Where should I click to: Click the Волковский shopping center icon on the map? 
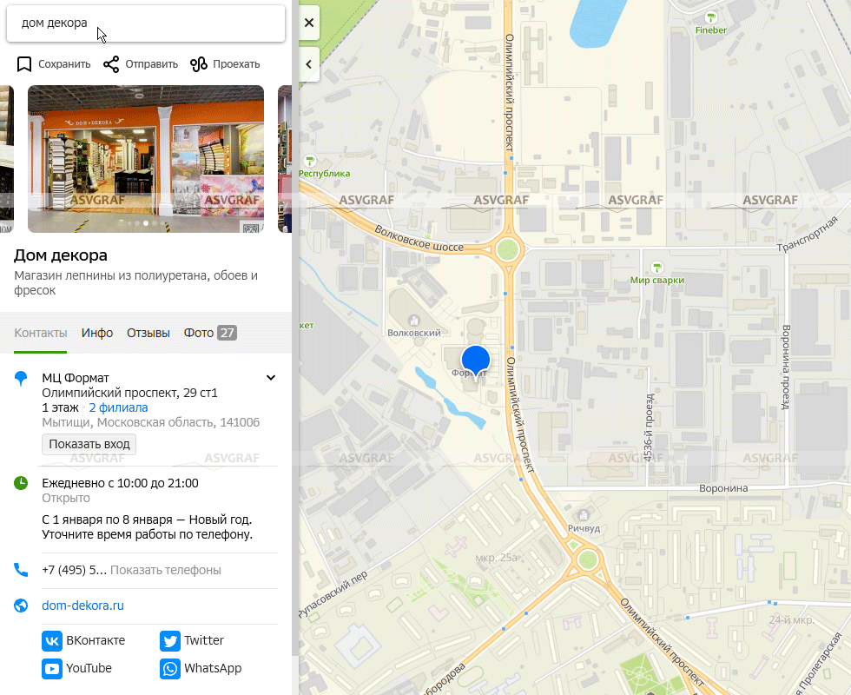click(415, 321)
